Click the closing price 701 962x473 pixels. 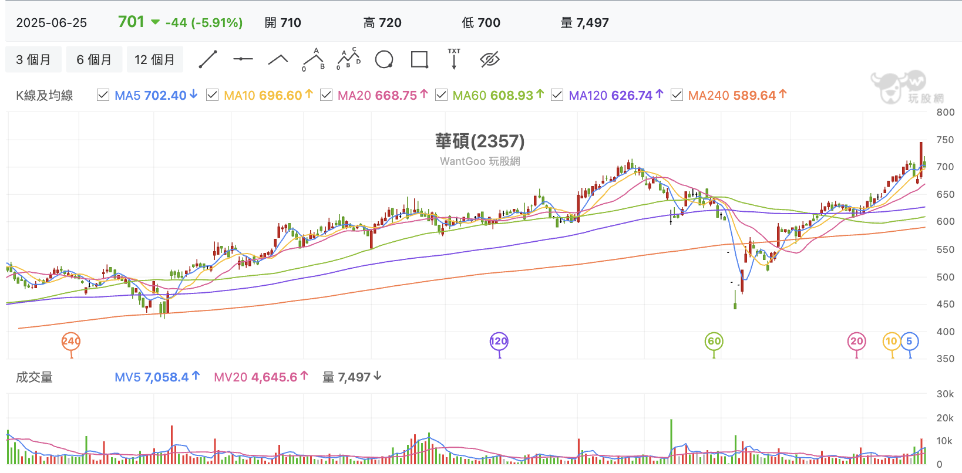(131, 22)
